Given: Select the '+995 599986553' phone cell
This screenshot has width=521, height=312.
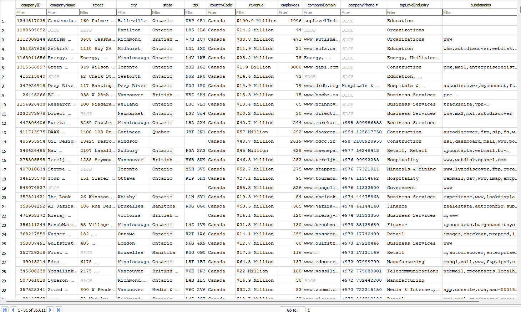Looking at the screenshot, I should (x=363, y=123).
